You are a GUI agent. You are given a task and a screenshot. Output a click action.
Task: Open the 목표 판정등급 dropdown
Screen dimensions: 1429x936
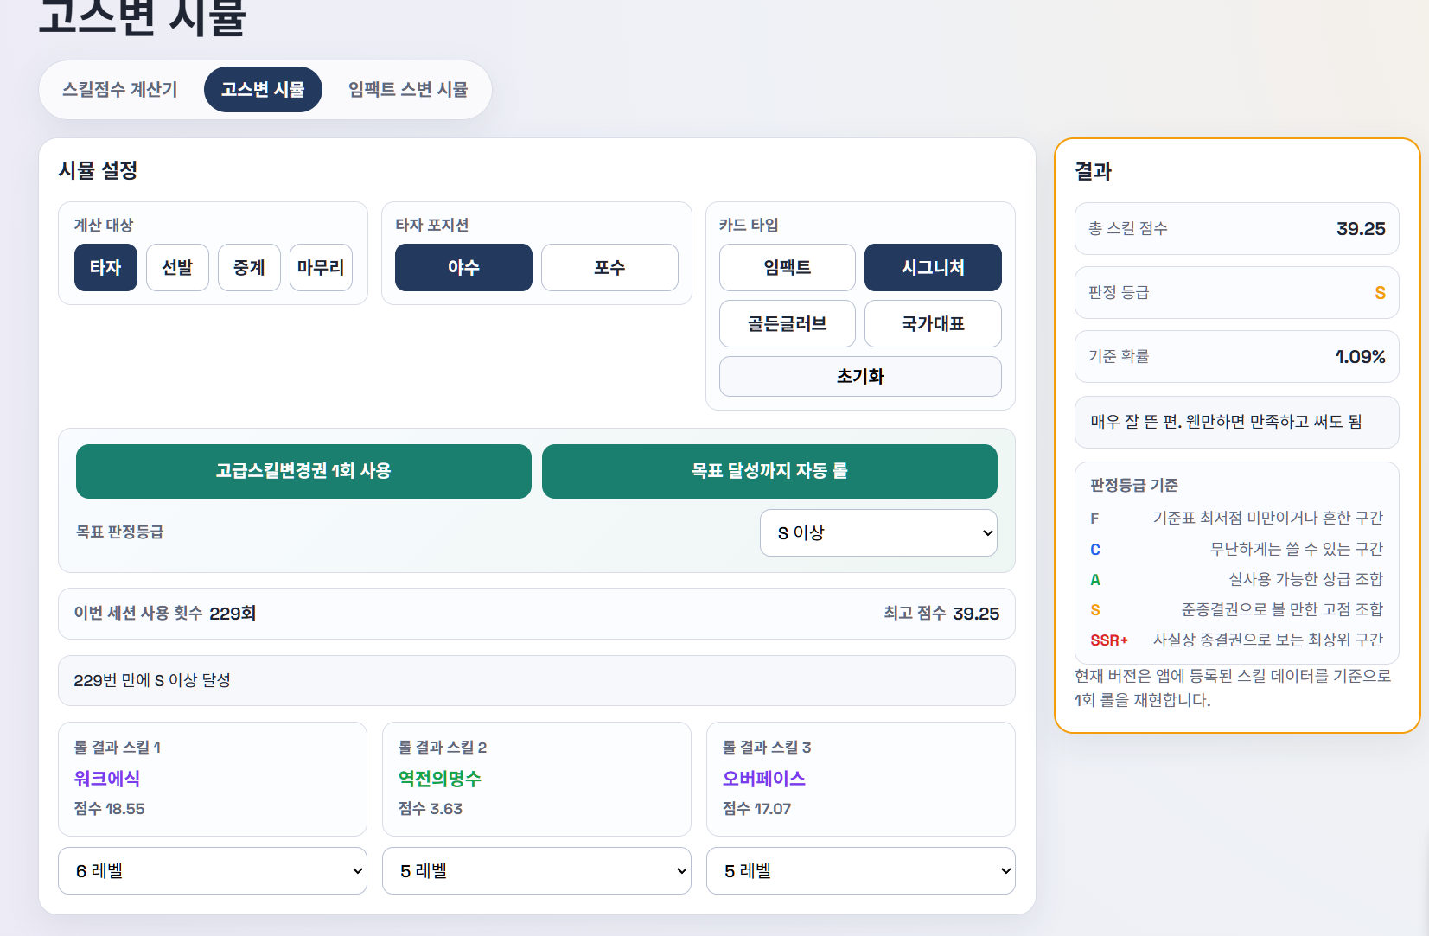[878, 533]
